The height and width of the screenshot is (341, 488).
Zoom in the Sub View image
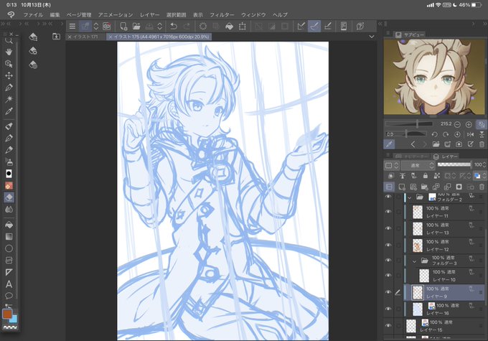[469, 125]
